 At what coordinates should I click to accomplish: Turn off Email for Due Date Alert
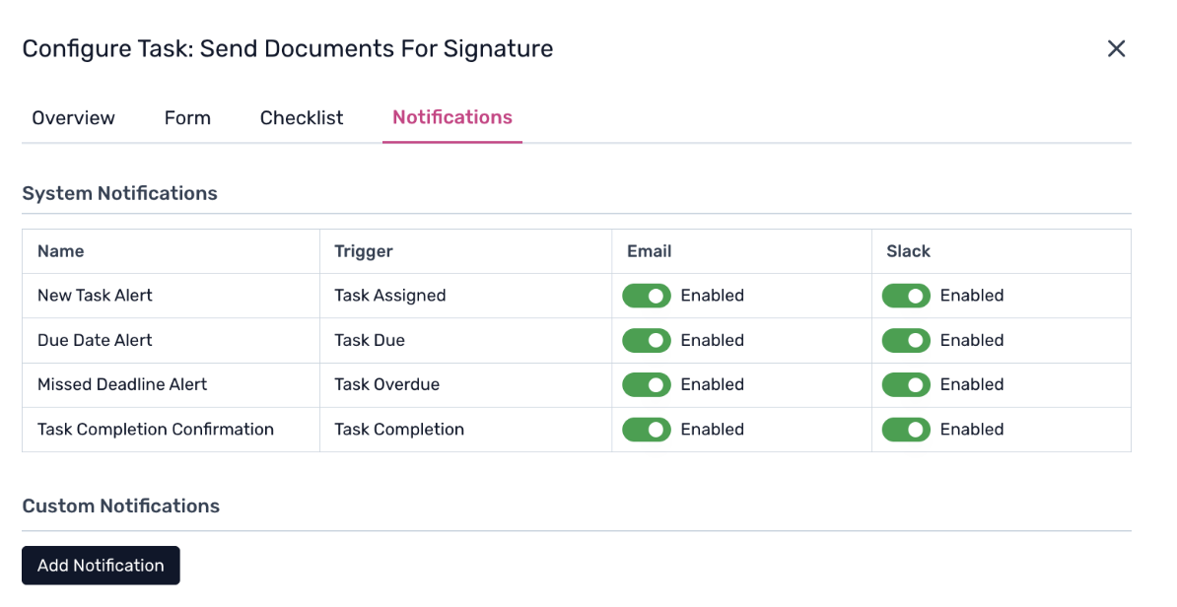[x=647, y=340]
